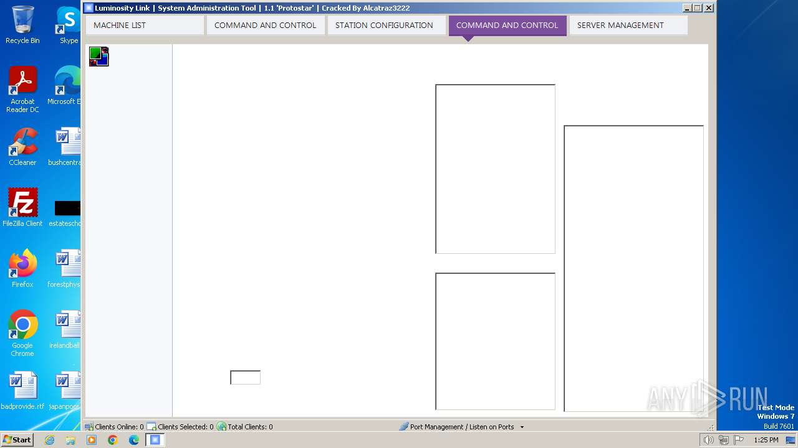Click the Luminosity Link title bar app icon
The width and height of the screenshot is (798, 448).
coord(89,8)
